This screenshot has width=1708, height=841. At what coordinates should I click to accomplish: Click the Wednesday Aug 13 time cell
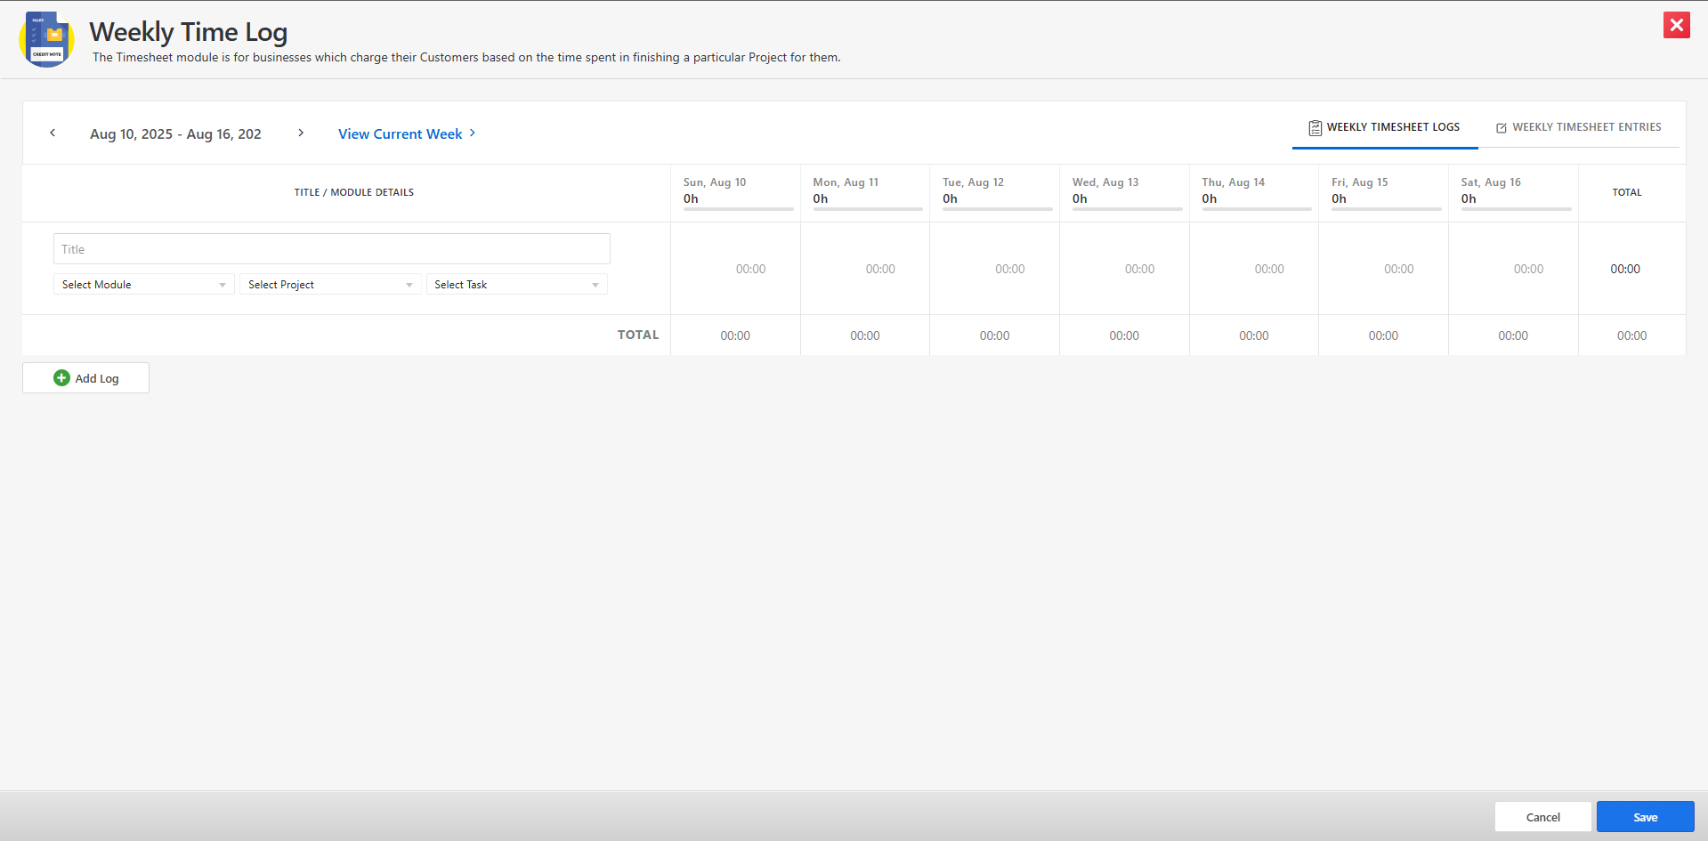click(x=1138, y=269)
